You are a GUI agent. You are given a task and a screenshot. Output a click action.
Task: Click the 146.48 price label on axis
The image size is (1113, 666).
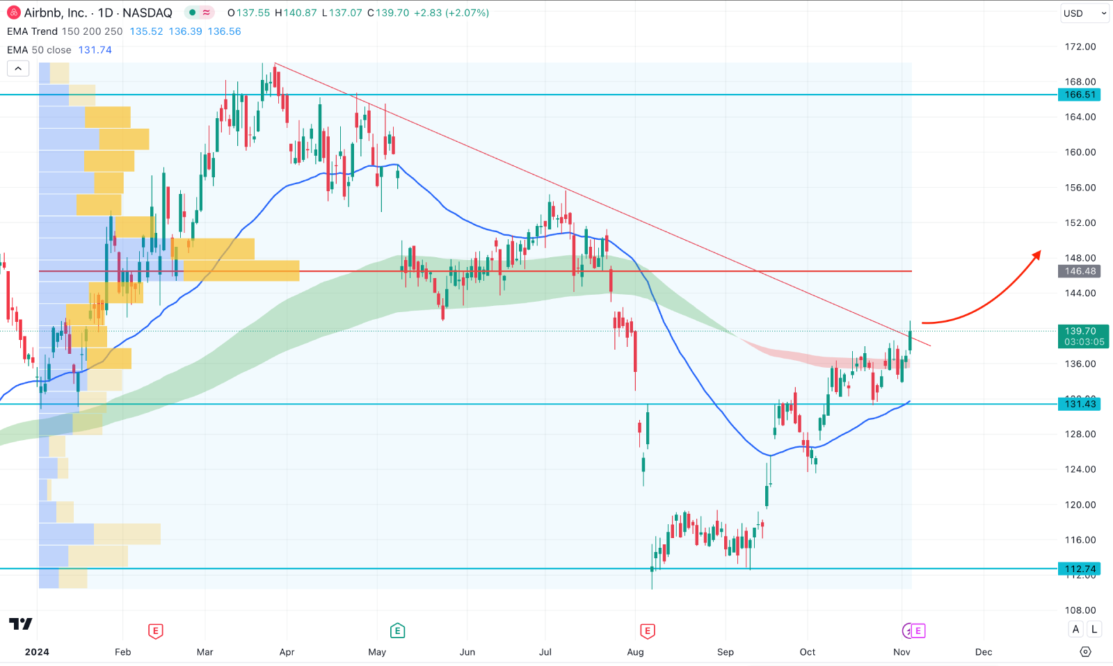(1080, 271)
